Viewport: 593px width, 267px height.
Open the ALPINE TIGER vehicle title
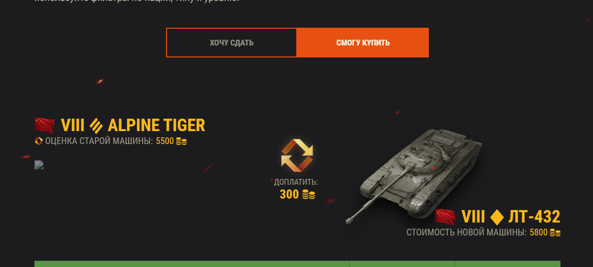(157, 125)
